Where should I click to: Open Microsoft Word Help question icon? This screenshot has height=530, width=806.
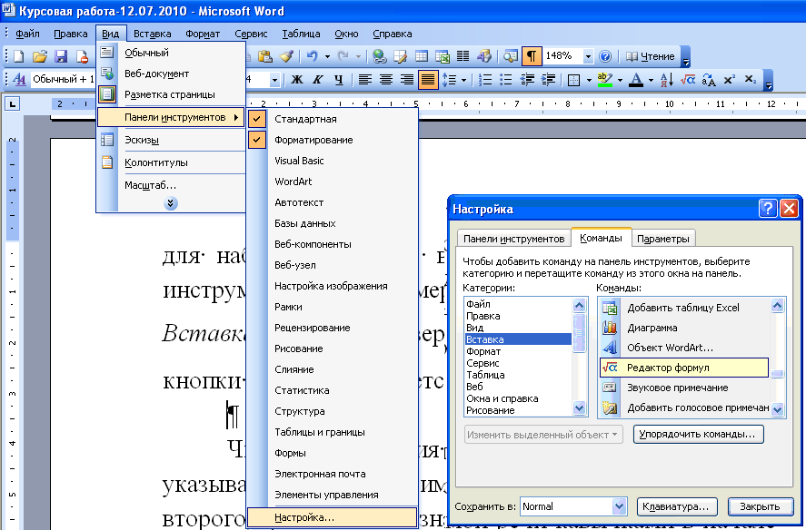(x=605, y=56)
